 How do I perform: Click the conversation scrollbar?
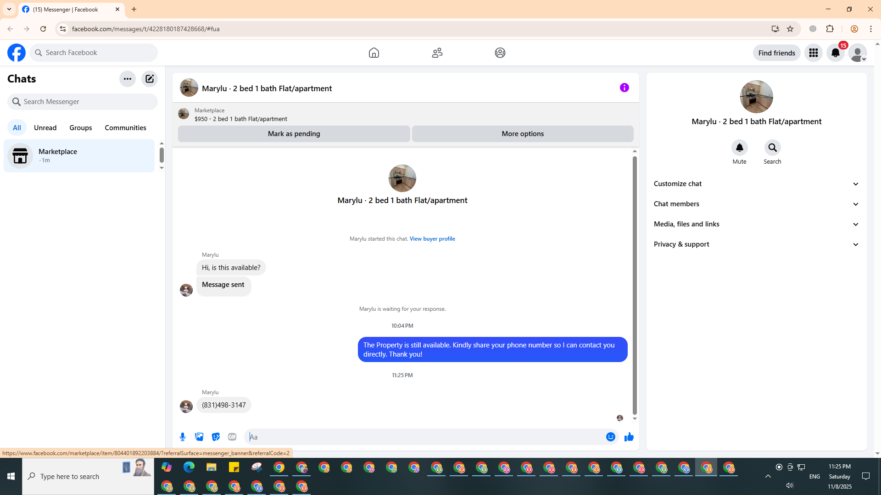(x=635, y=284)
